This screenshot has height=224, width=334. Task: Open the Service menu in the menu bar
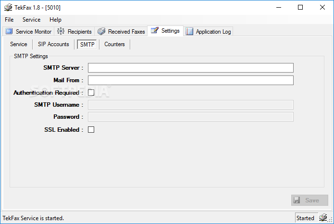[x=32, y=20]
